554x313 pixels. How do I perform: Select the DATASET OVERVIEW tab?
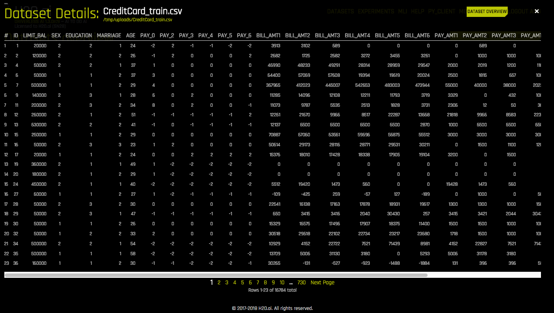pos(486,12)
